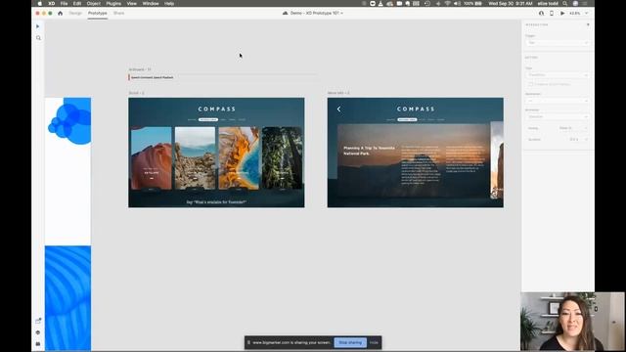The height and width of the screenshot is (352, 626).
Task: Select the Yosemite sunset article card
Action: tap(413, 160)
